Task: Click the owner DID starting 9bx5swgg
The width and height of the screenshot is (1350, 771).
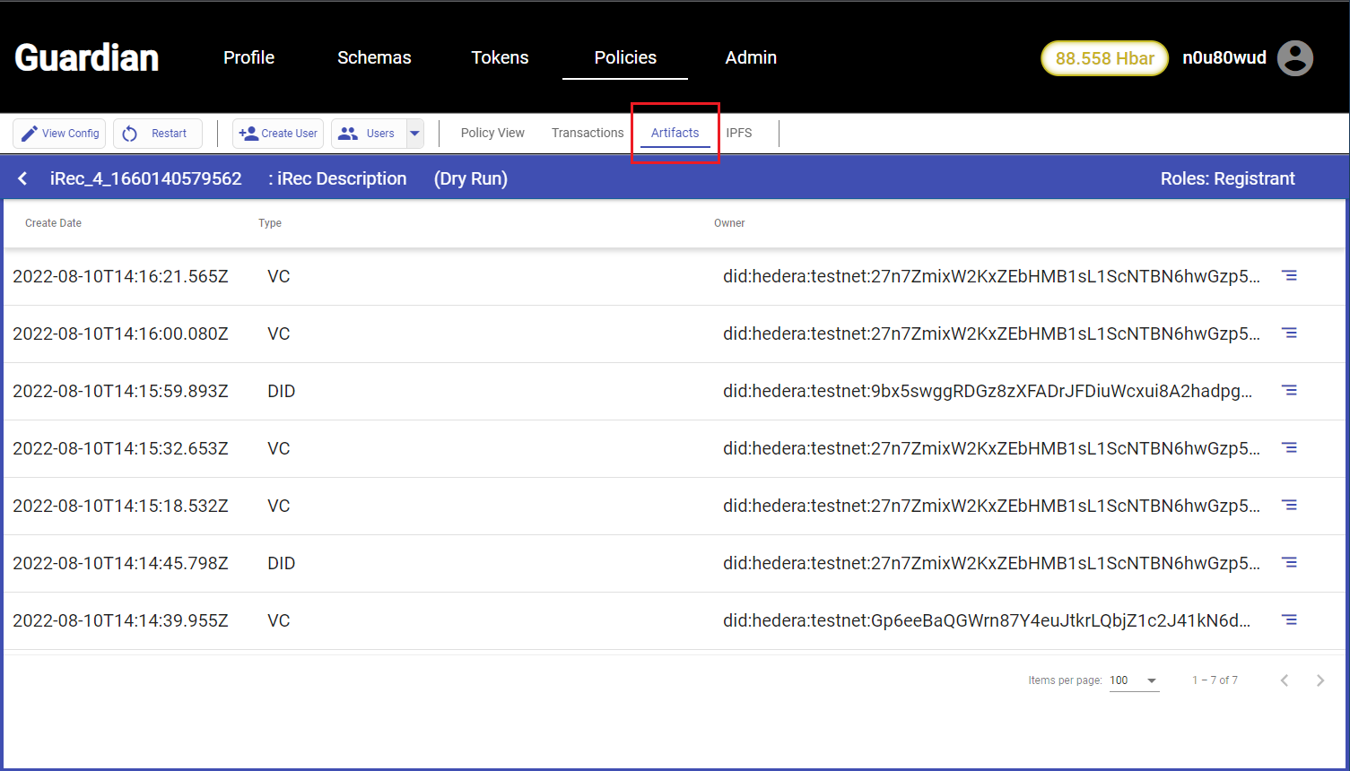Action: pyautogui.click(x=988, y=391)
